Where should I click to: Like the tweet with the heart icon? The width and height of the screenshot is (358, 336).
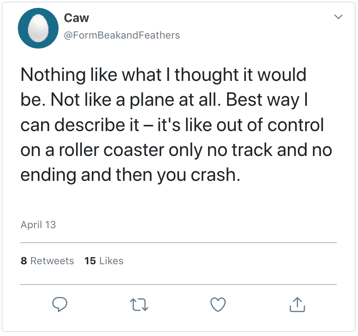pyautogui.click(x=218, y=305)
